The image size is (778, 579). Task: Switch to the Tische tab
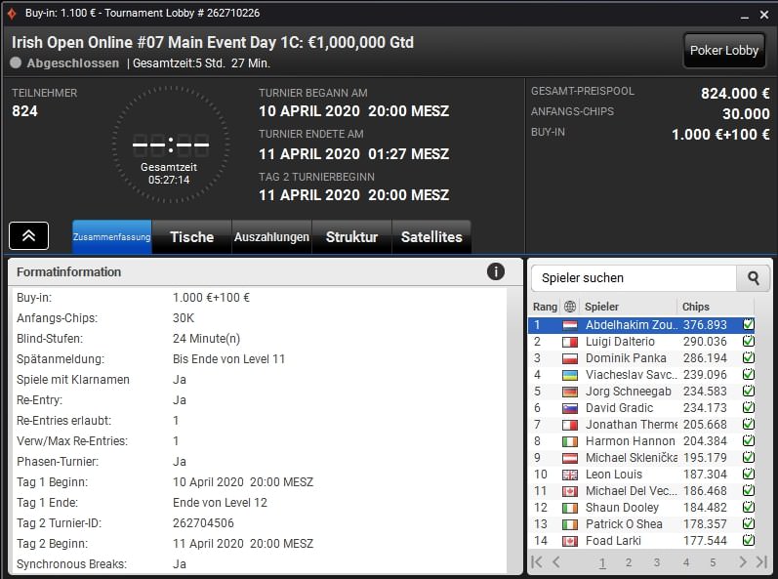(x=191, y=237)
